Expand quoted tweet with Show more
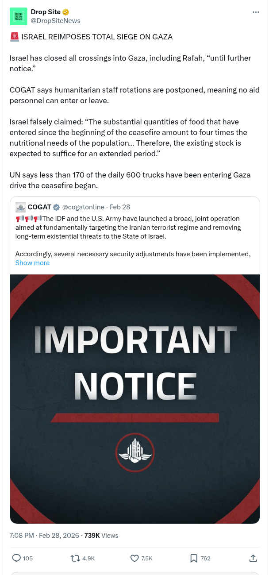This screenshot has width=269, height=575. point(32,263)
